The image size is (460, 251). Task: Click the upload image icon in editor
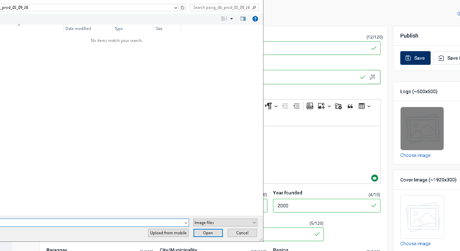[321, 106]
